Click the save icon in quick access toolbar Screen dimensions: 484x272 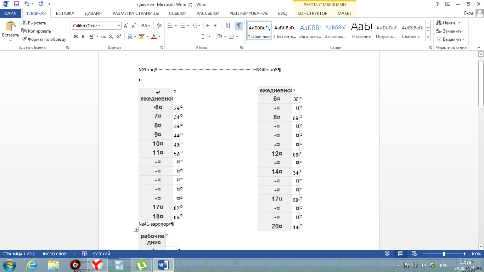16,4
